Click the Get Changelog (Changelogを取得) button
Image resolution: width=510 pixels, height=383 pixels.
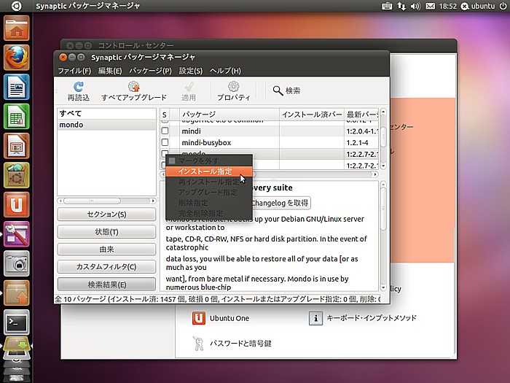281,203
